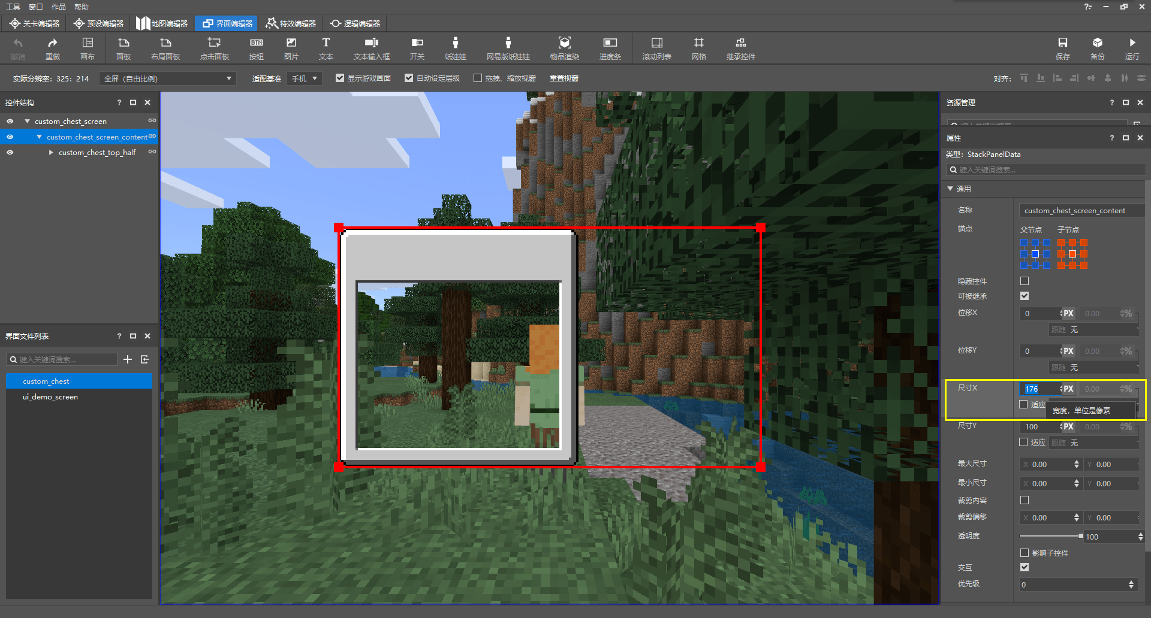Float the 属性 properties panel
This screenshot has width=1151, height=618.
(x=1126, y=138)
